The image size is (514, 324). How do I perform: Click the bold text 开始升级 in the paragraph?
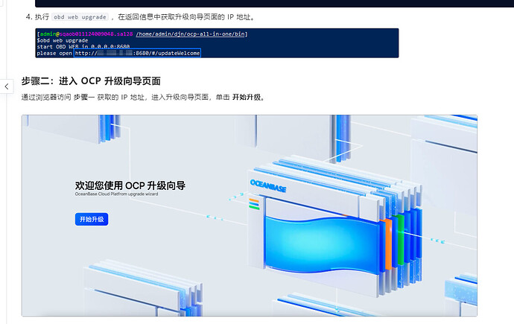point(247,98)
